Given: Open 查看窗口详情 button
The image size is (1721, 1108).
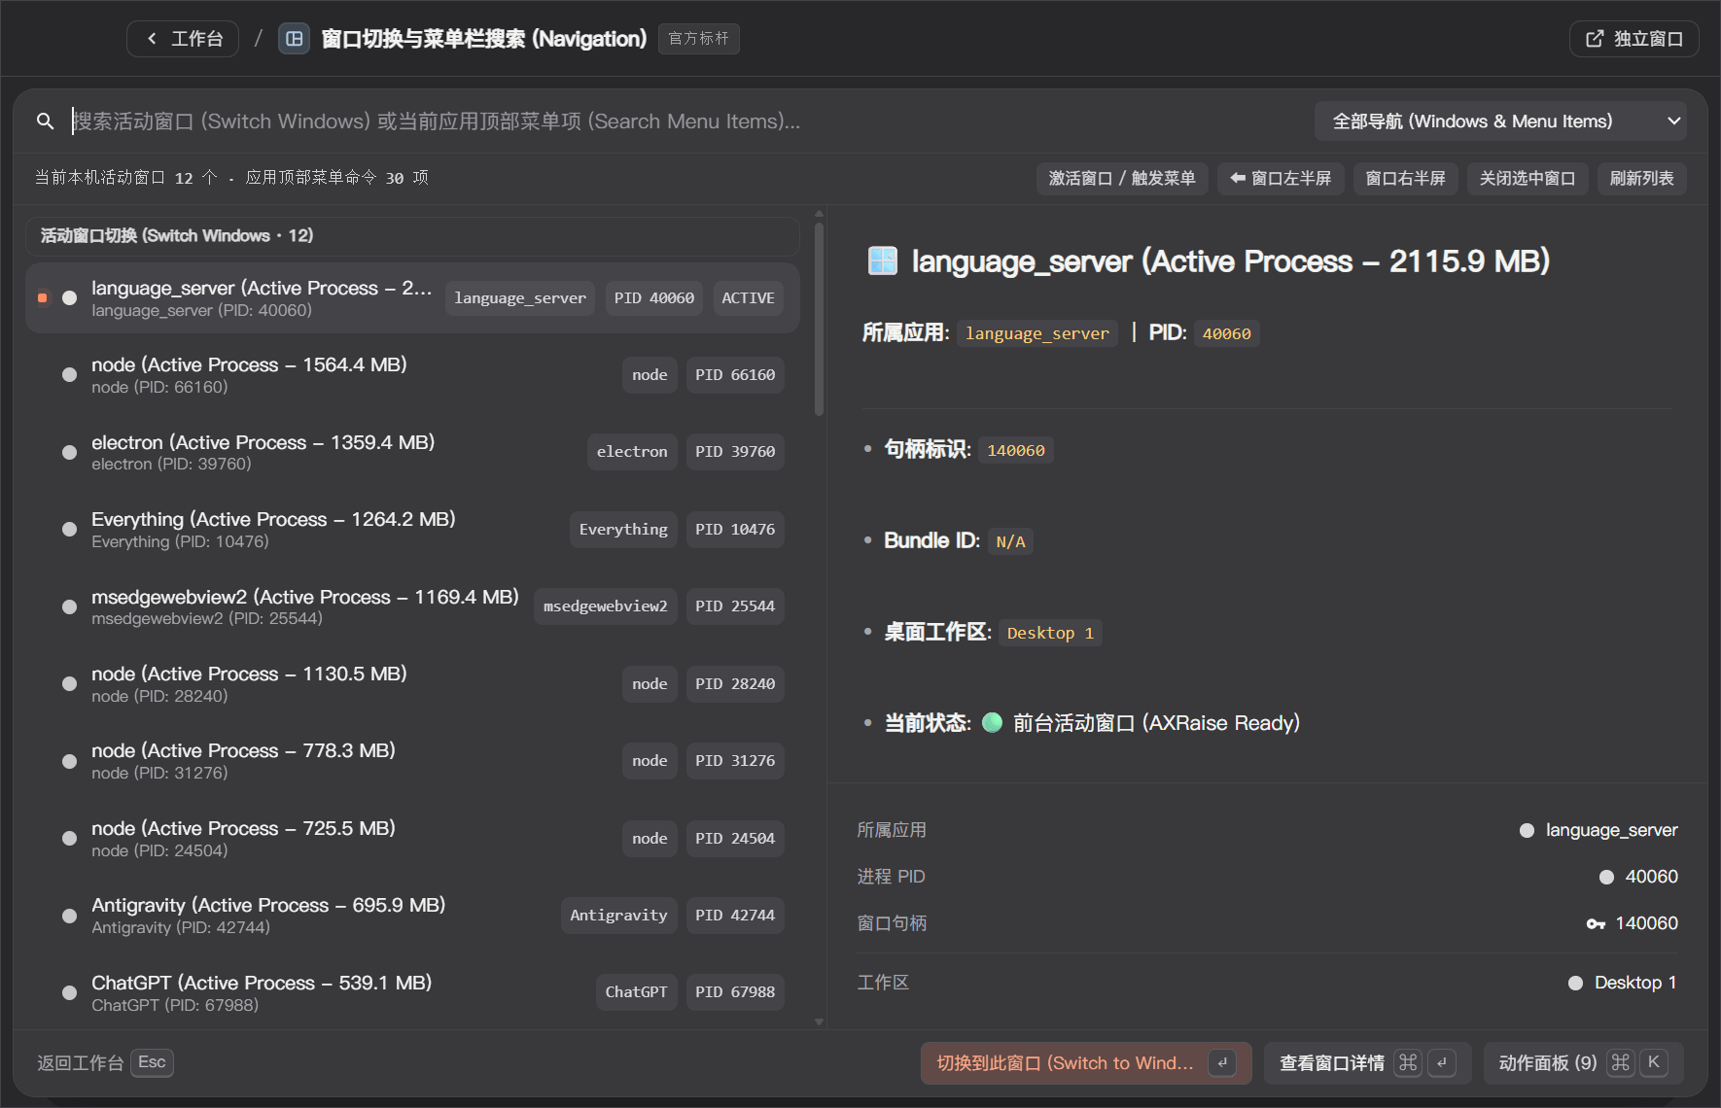Looking at the screenshot, I should click(x=1367, y=1063).
